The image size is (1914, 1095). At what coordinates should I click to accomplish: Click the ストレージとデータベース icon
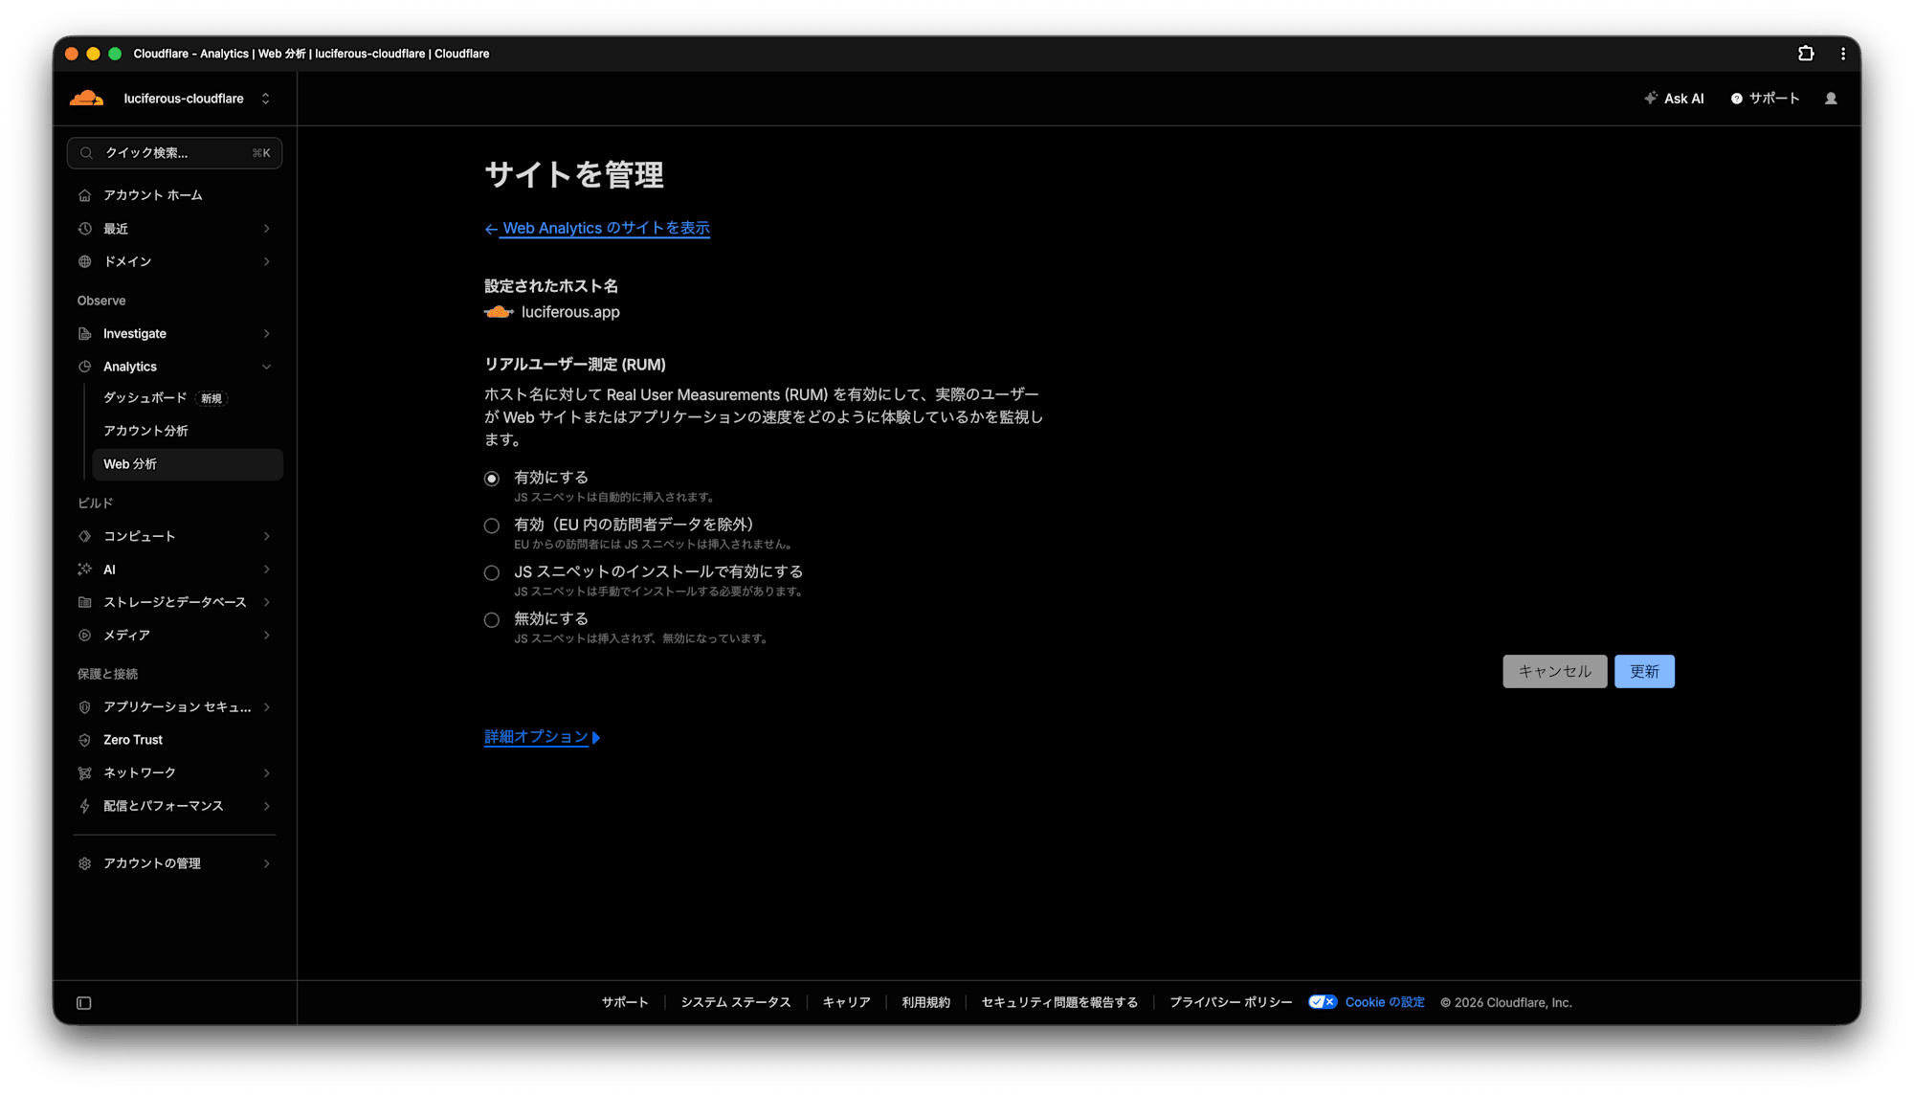coord(84,602)
